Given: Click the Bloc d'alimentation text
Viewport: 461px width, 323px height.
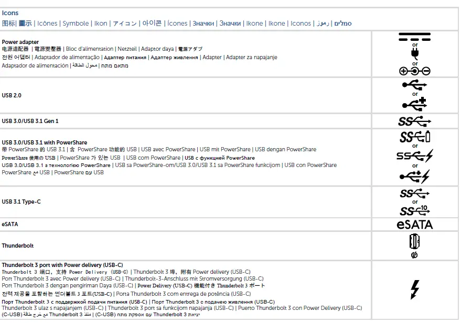Looking at the screenshot, I should point(89,49).
